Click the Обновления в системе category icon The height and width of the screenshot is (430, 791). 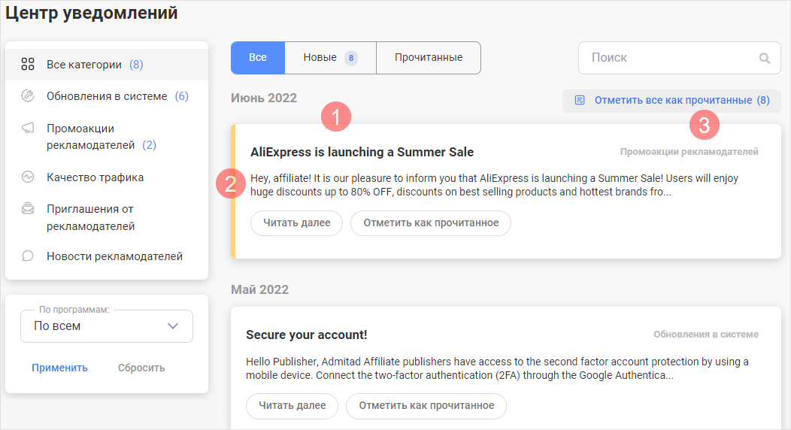click(x=28, y=96)
